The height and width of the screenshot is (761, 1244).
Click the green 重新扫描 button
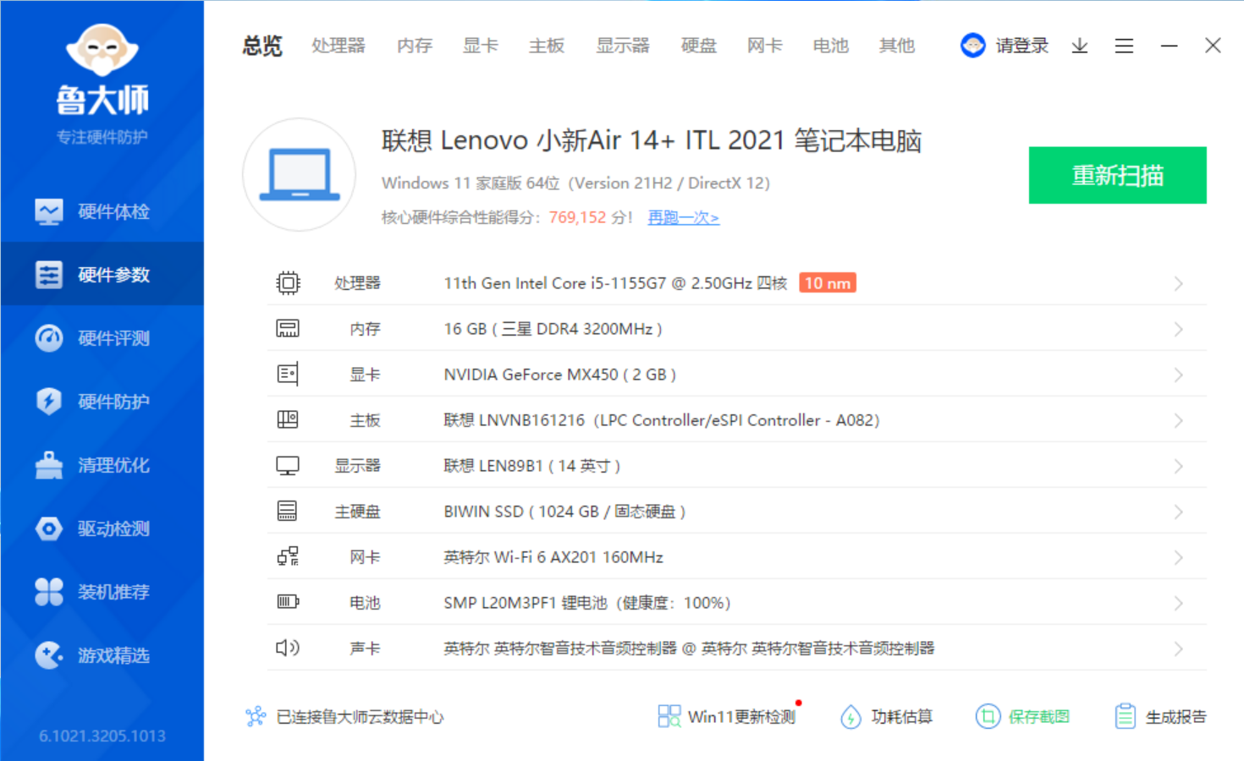click(x=1117, y=175)
